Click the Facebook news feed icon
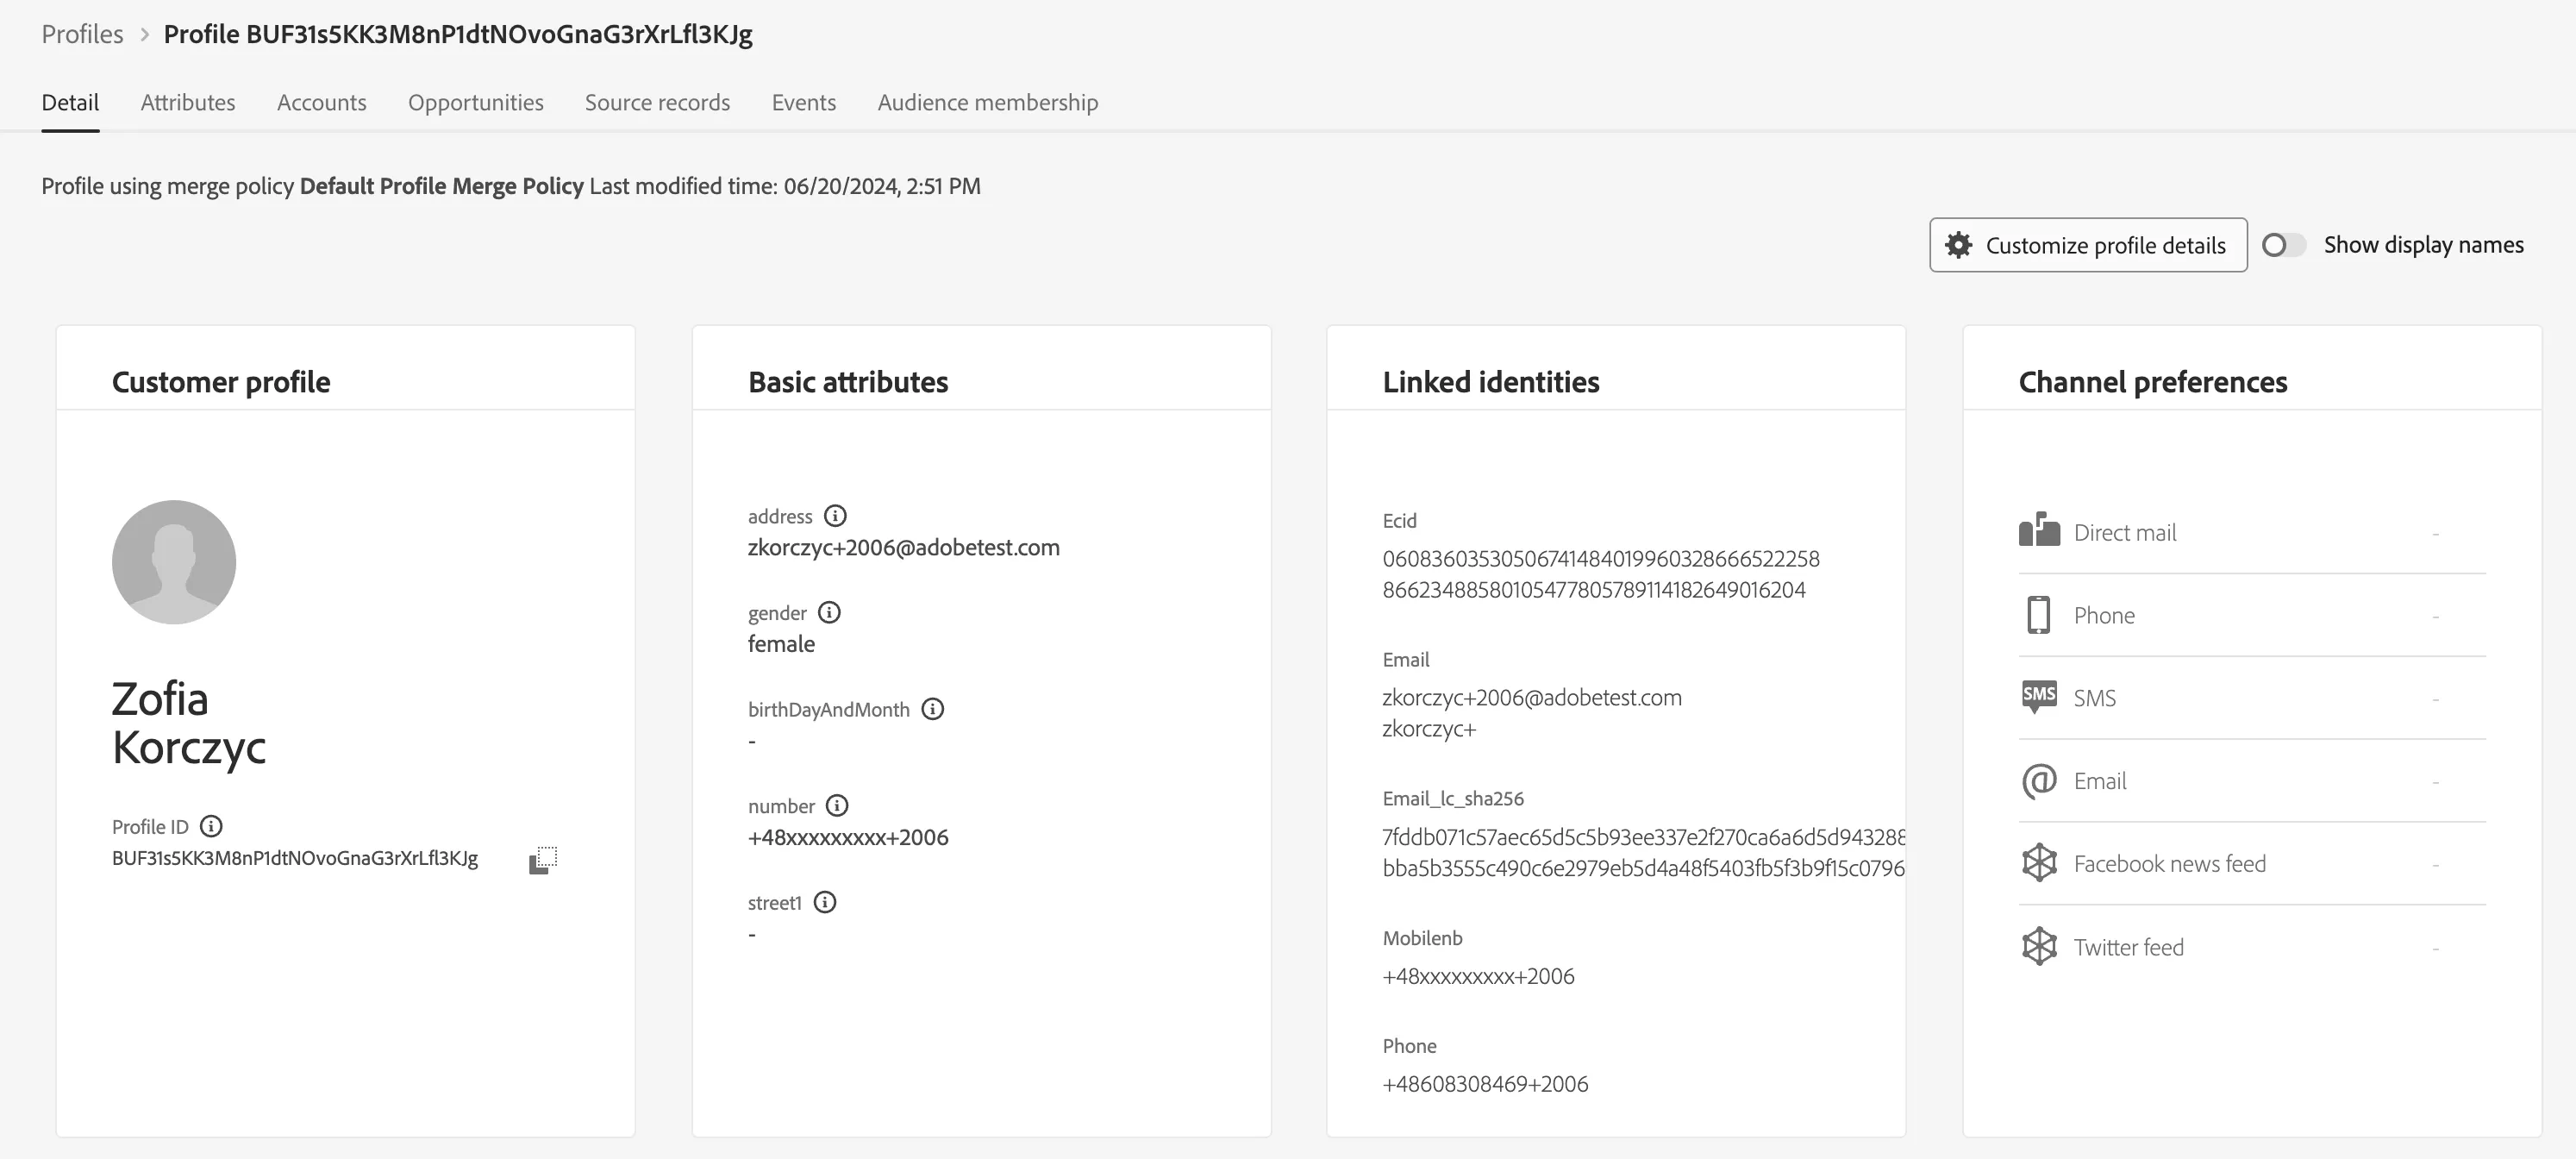Image resolution: width=2576 pixels, height=1159 pixels. pyautogui.click(x=2039, y=863)
